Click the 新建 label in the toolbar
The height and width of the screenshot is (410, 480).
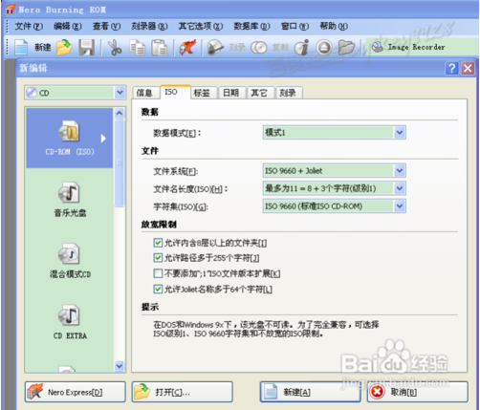[x=43, y=48]
